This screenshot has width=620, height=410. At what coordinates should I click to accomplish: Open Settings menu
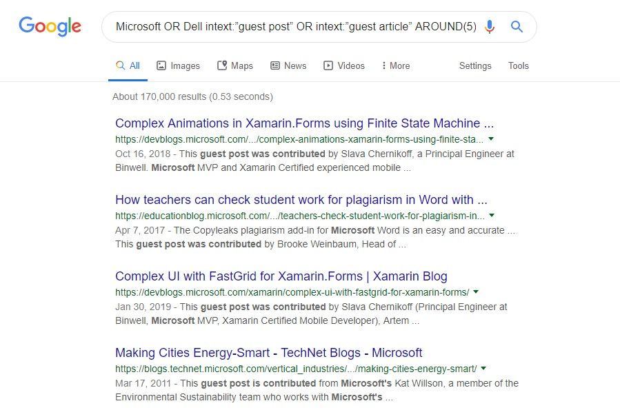[475, 65]
